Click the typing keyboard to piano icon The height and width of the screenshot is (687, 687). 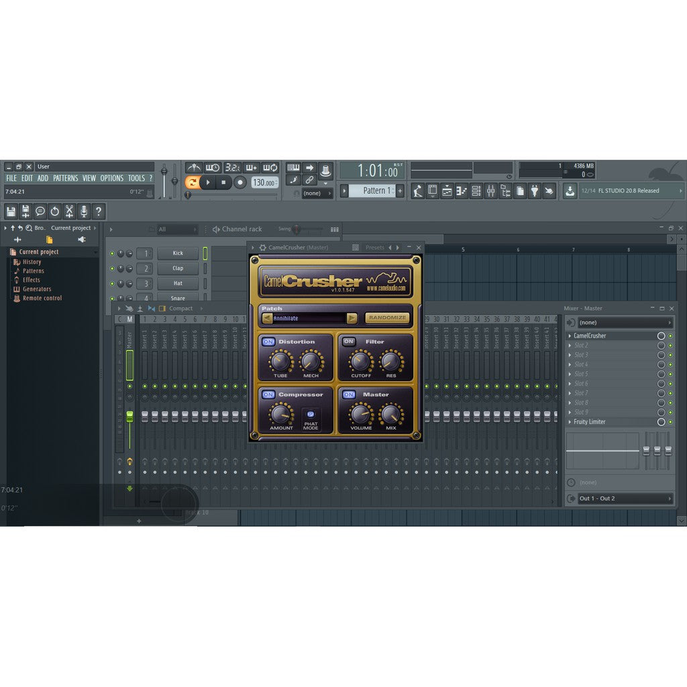click(293, 168)
